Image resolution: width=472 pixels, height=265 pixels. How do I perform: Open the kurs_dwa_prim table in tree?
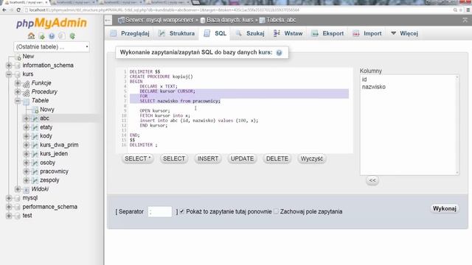coord(59,145)
